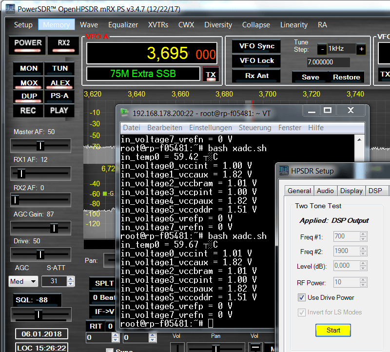Image resolution: width=390 pixels, height=352 pixels.
Task: Click the VFO Lock button
Action: click(x=256, y=61)
